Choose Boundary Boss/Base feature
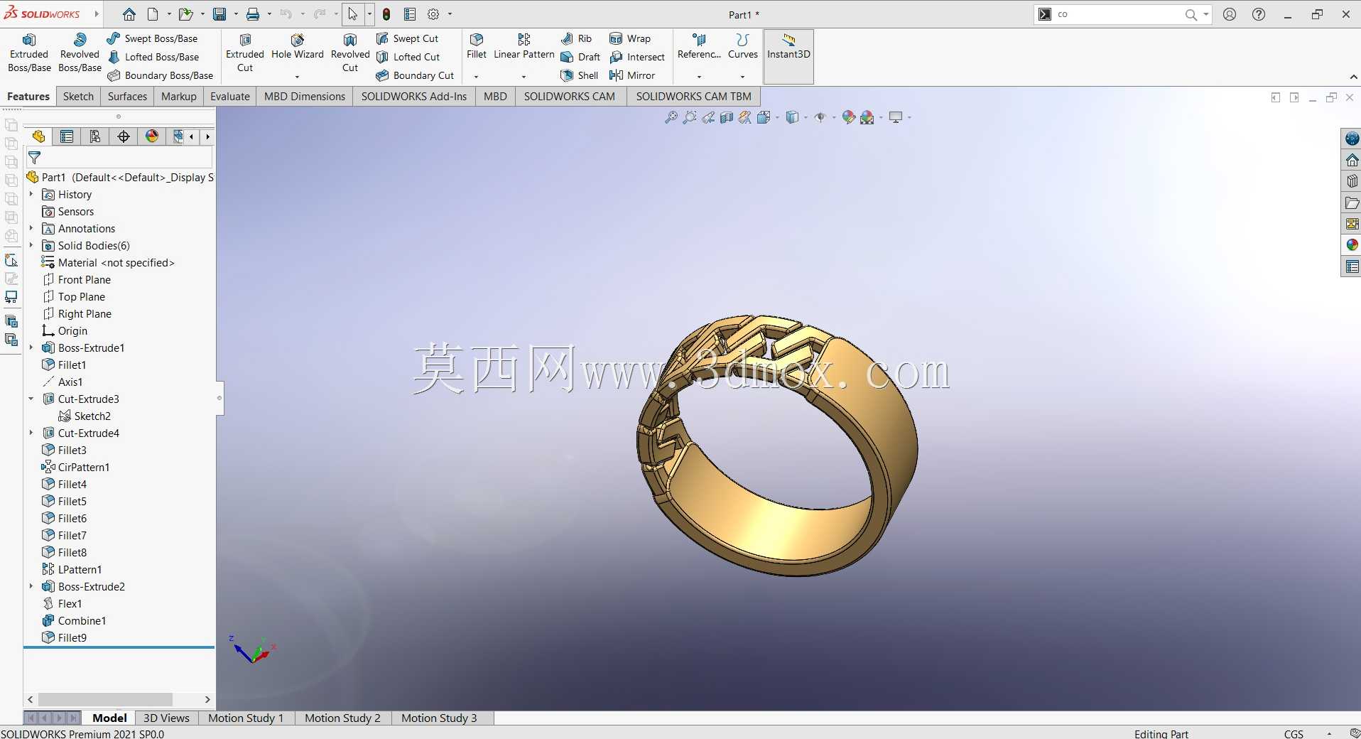The image size is (1361, 739). click(161, 75)
